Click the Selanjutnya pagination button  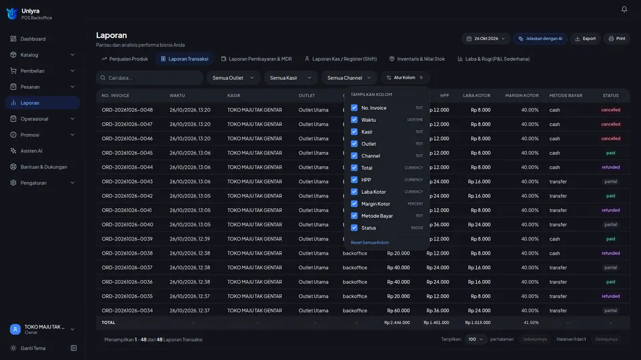[x=606, y=339]
